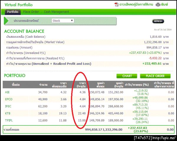
Task: Open the TPIPL stock symbol link
Action: [9, 120]
